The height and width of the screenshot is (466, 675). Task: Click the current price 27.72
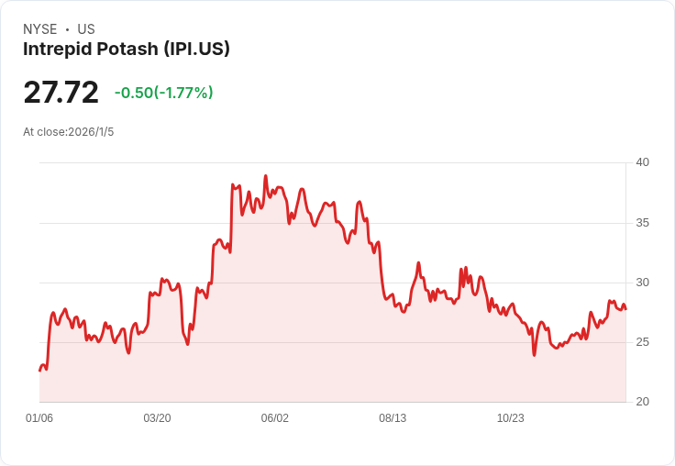click(61, 93)
